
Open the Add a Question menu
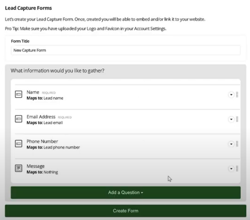tap(126, 193)
